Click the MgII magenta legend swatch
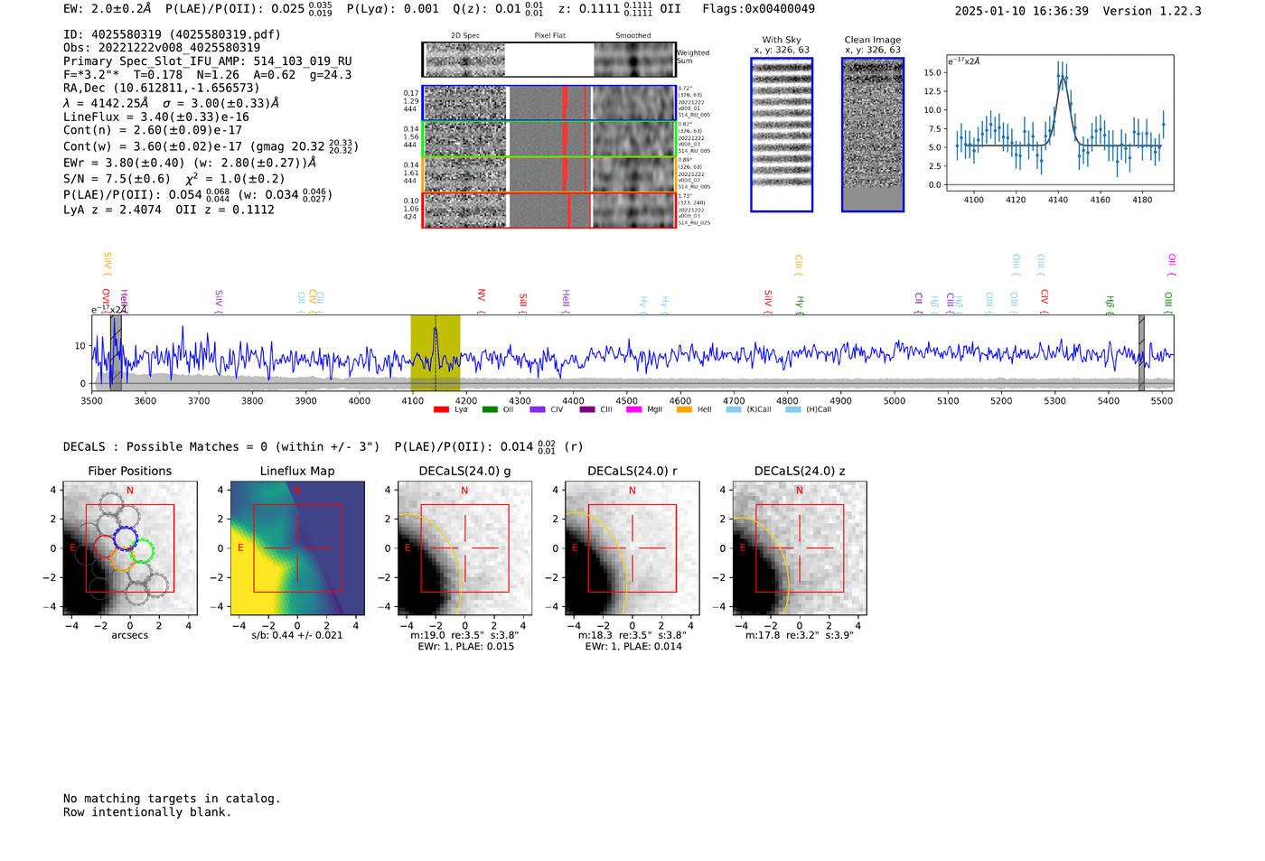The image size is (1265, 861). tap(634, 409)
